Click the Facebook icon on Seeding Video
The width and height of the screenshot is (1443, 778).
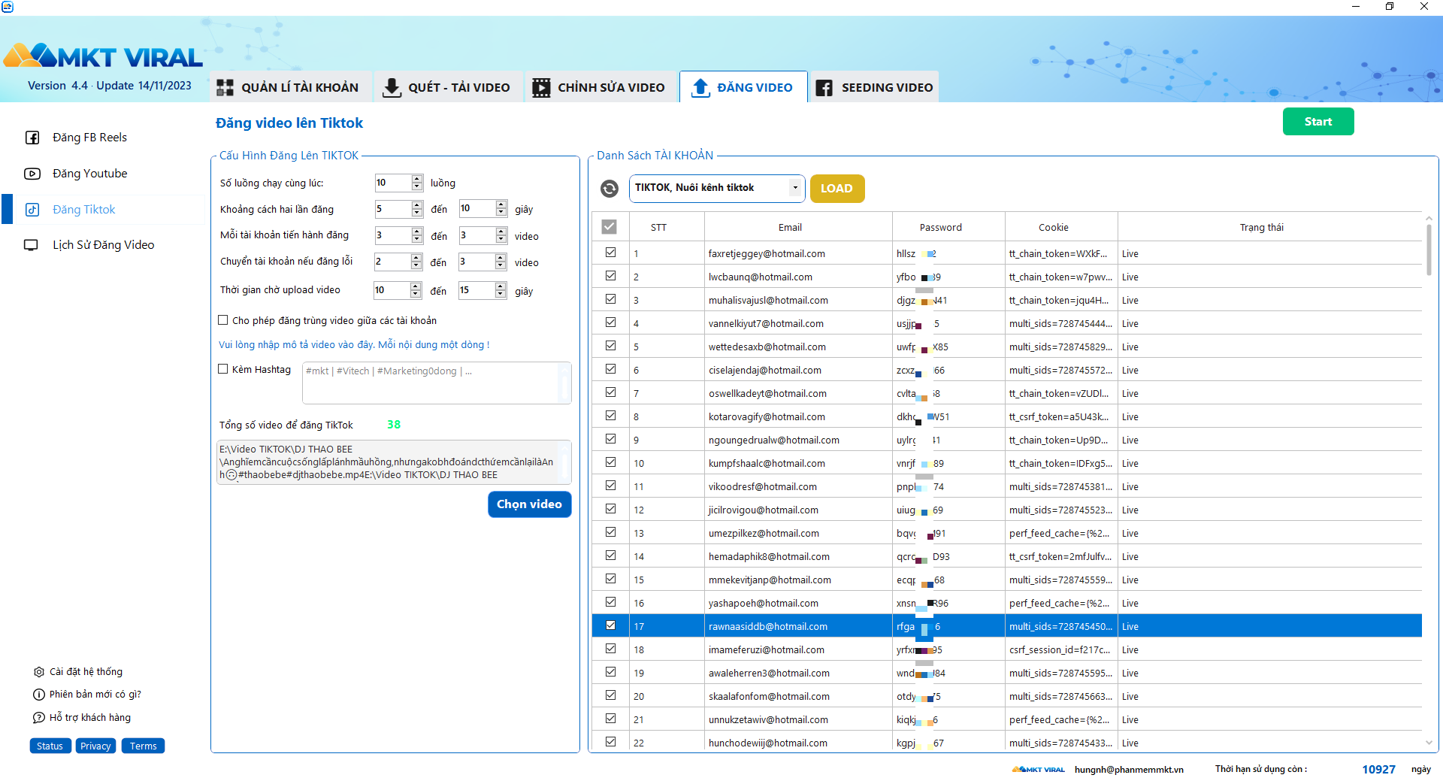point(824,88)
